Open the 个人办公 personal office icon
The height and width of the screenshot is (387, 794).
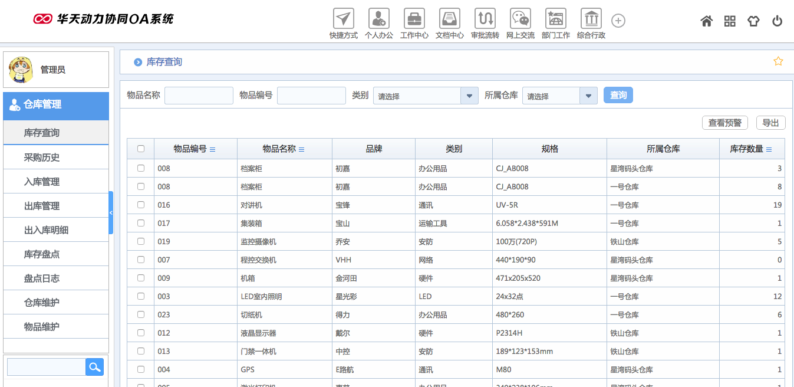tap(378, 19)
